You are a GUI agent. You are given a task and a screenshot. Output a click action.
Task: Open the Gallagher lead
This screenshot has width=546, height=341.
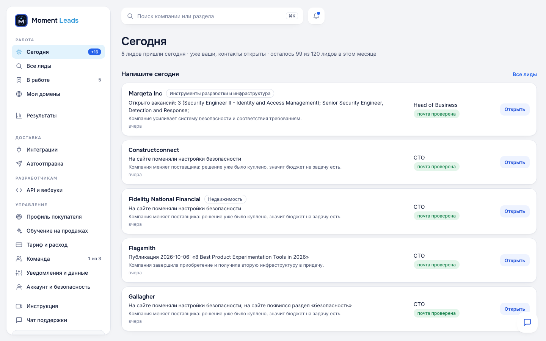[515, 309]
